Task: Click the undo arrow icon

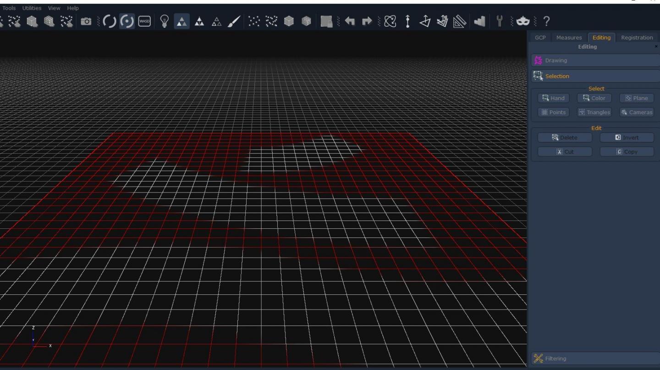Action: 351,22
